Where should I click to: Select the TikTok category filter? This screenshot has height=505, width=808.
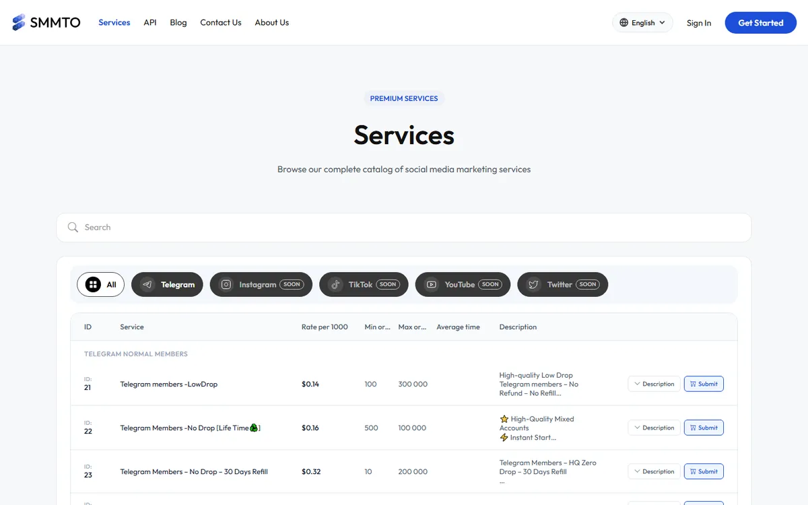click(x=364, y=284)
